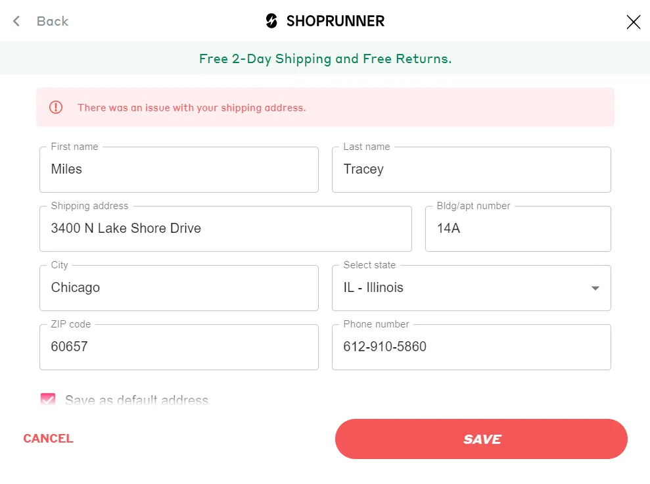Select the Phone number input field
The image size is (650, 484).
tap(471, 347)
